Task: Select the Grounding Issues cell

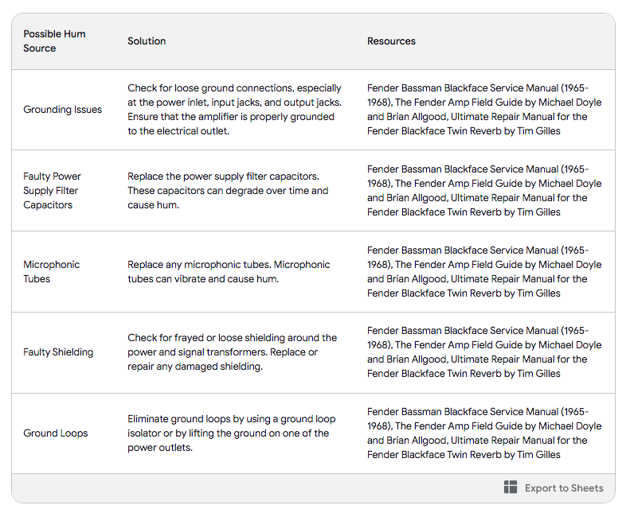Action: [62, 110]
